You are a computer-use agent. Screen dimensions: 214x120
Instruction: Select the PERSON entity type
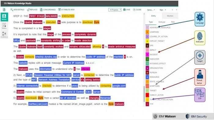coord(153,72)
